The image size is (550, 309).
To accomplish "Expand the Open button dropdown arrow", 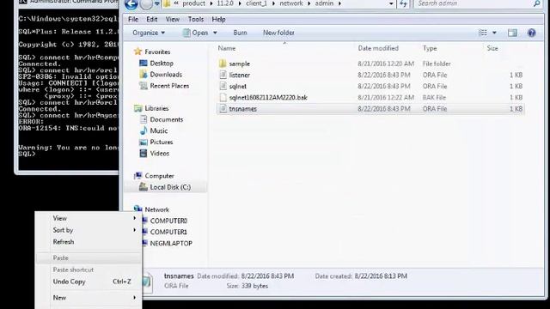I will pos(215,33).
